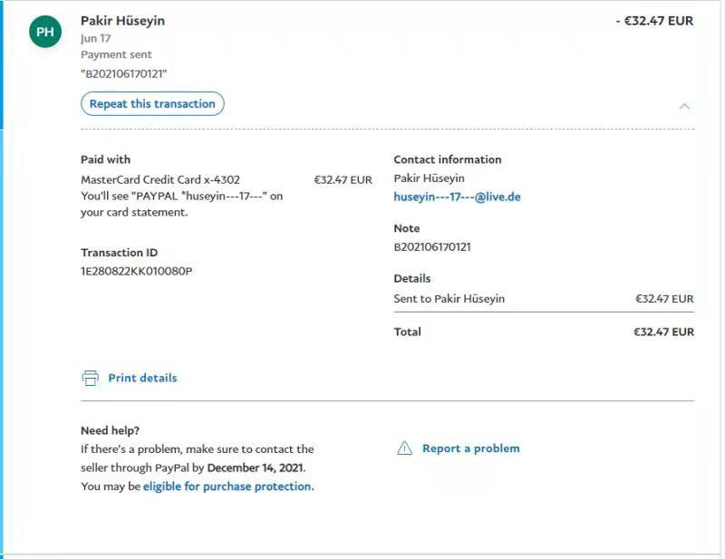The image size is (725, 559).
Task: Click the December 14, 2021 deadline date
Action: click(x=255, y=468)
